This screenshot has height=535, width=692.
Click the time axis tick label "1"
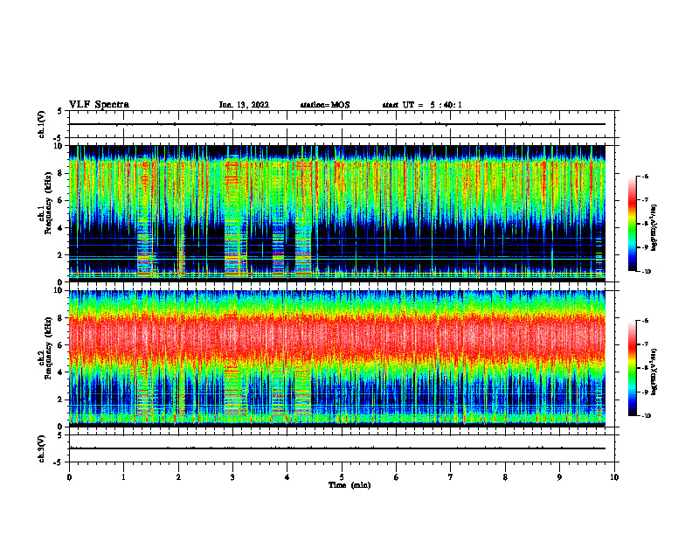(x=123, y=477)
